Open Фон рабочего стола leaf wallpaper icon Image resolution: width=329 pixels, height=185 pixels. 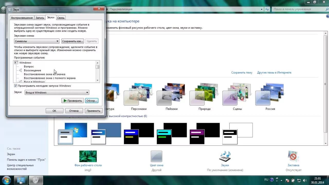coord(88,156)
